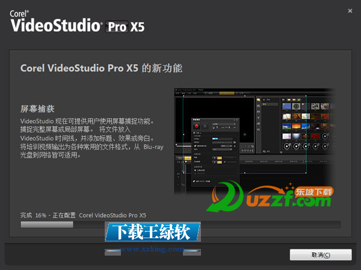Close the installer with the X button
The width and height of the screenshot is (361, 270).
tap(350, 11)
